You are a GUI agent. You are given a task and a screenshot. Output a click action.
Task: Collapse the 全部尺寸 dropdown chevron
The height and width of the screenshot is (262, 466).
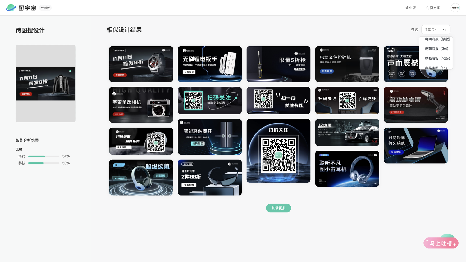pos(444,30)
